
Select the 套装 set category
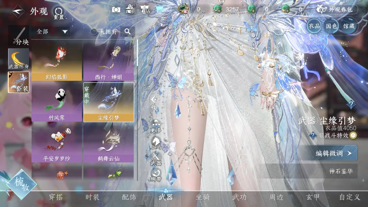[18, 82]
